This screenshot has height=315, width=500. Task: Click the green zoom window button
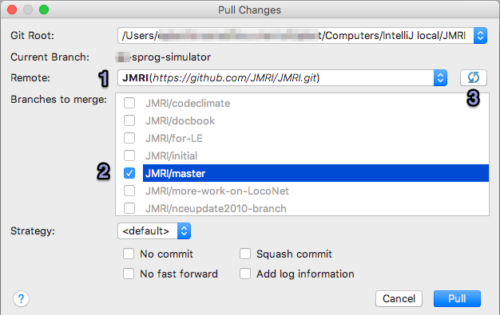pos(44,10)
